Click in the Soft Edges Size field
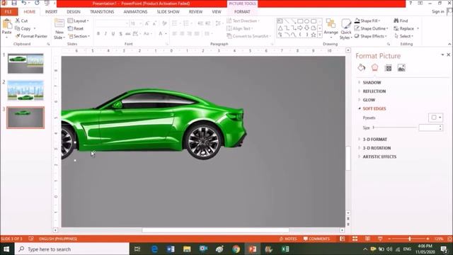Viewport: 453px width, 255px height. (x=429, y=127)
